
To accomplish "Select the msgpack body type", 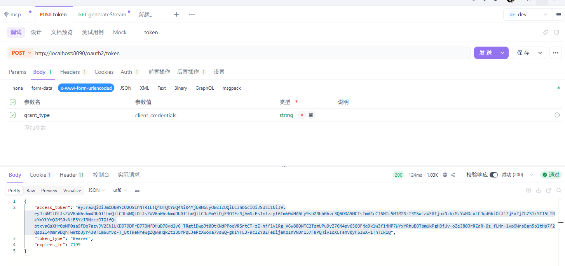I will tap(232, 88).
